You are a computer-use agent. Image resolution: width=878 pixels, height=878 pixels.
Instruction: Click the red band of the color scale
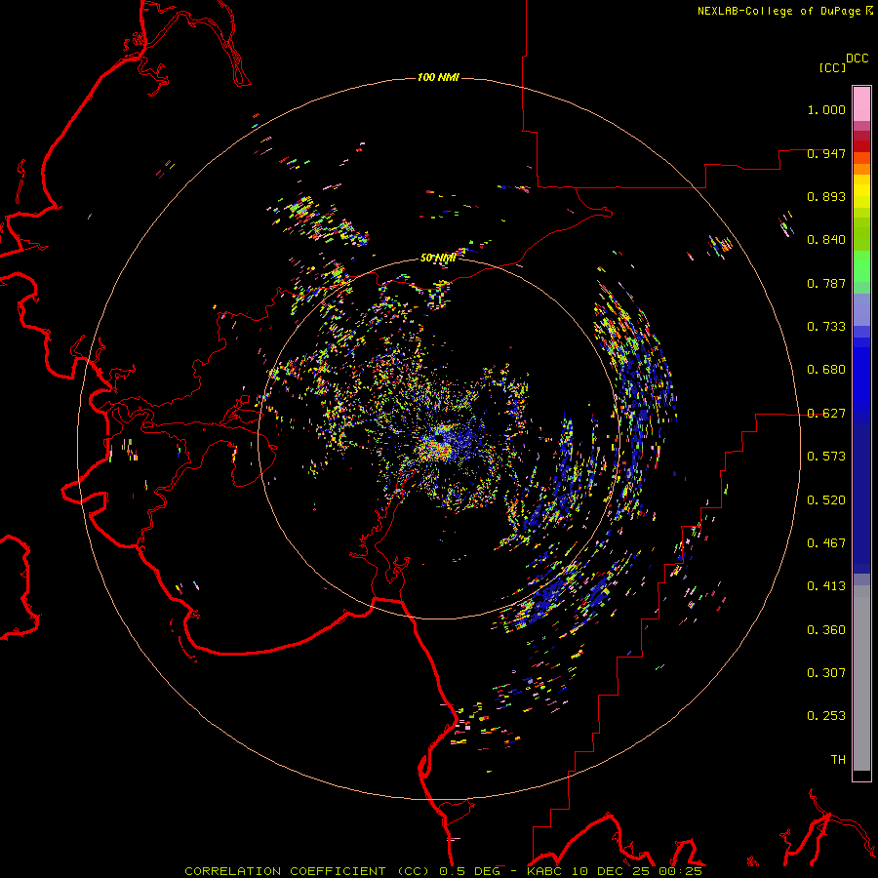pos(861,146)
